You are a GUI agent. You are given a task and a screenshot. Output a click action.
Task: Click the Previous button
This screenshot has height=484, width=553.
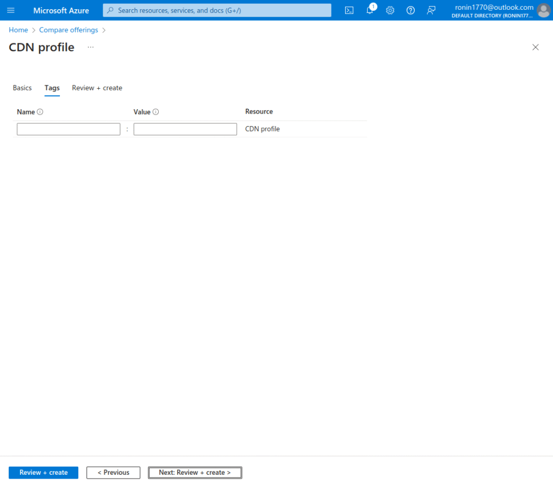coord(113,472)
